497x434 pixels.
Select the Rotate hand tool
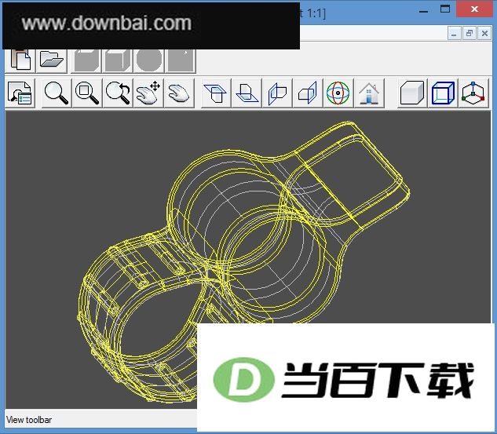(x=179, y=93)
